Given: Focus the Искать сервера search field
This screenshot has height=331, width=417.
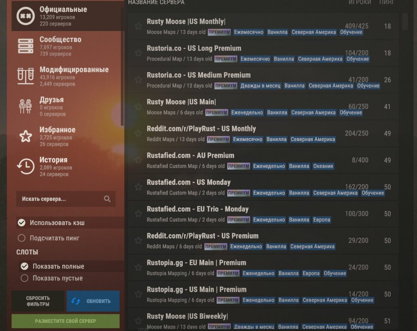Looking at the screenshot, I should (66, 199).
